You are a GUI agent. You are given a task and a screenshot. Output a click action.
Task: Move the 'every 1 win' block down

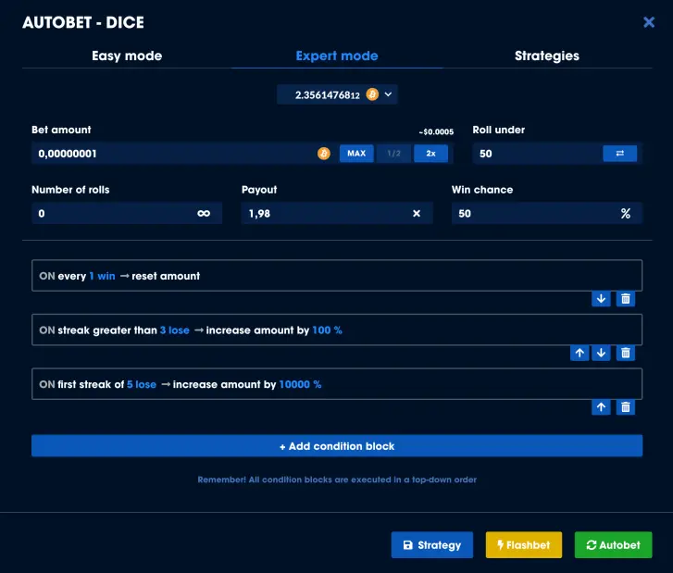point(601,299)
